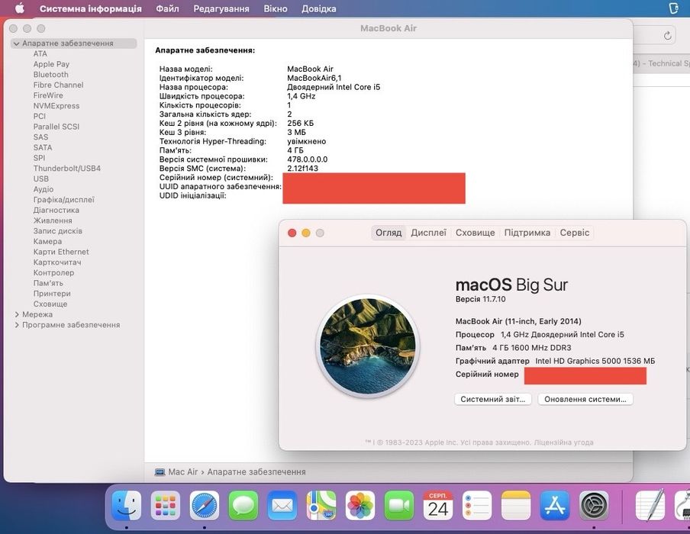Open System Preferences gear in dock

click(x=594, y=506)
